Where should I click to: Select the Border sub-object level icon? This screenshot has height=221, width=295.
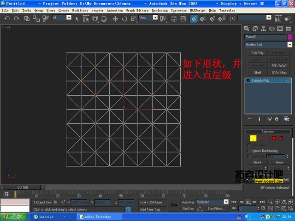(267, 138)
